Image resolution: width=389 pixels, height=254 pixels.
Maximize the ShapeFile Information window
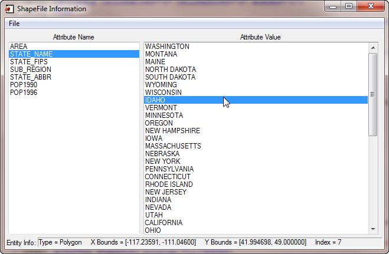coord(349,6)
